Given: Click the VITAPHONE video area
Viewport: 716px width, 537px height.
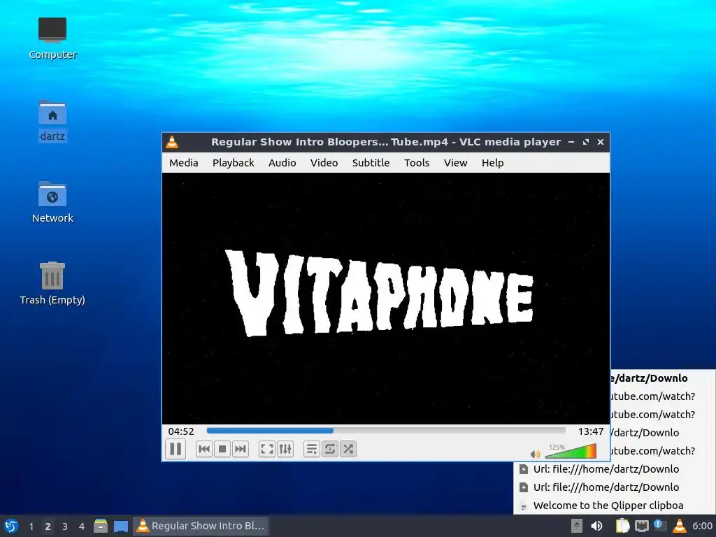Looking at the screenshot, I should (386, 298).
